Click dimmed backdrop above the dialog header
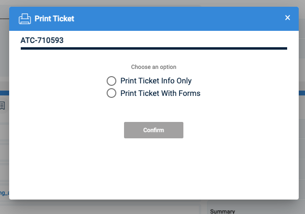The image size is (305, 214). click(145, 3)
